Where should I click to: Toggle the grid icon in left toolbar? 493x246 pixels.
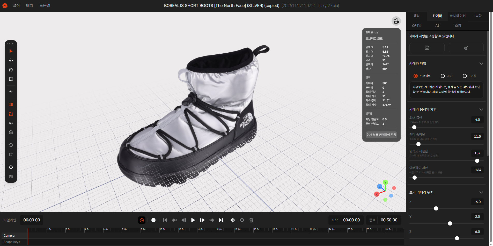11,104
